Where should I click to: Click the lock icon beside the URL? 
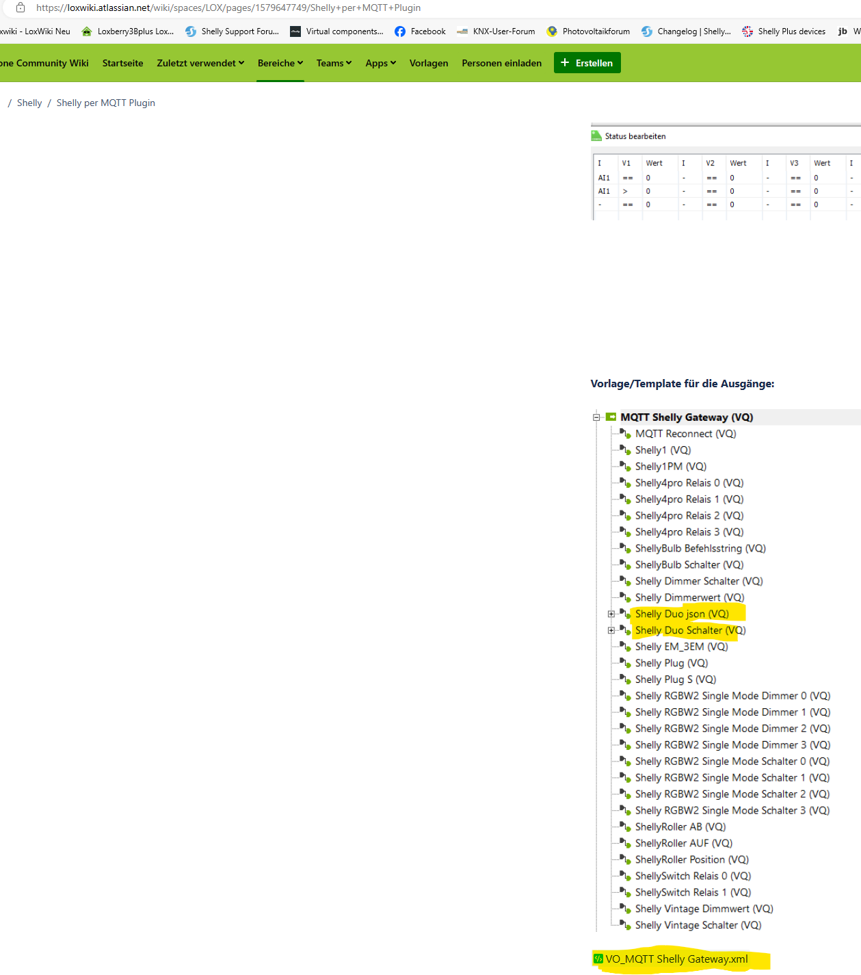[x=21, y=8]
